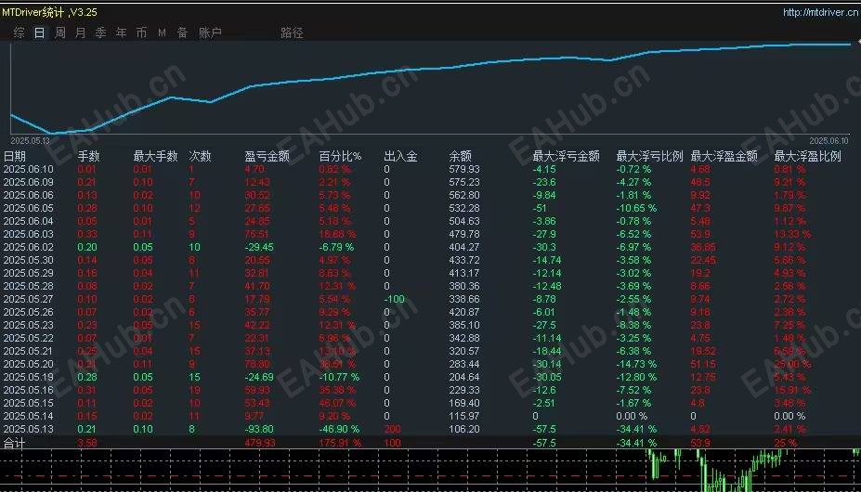Click the 合计 total row label
The width and height of the screenshot is (861, 492).
[x=14, y=443]
